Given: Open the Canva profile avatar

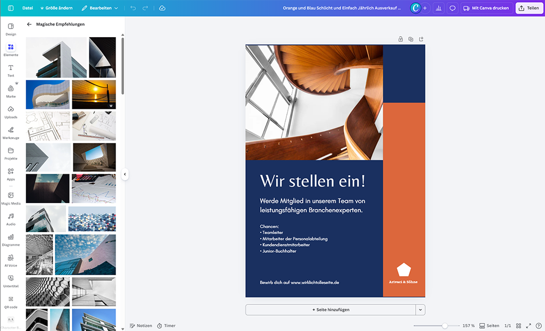Looking at the screenshot, I should click(415, 8).
